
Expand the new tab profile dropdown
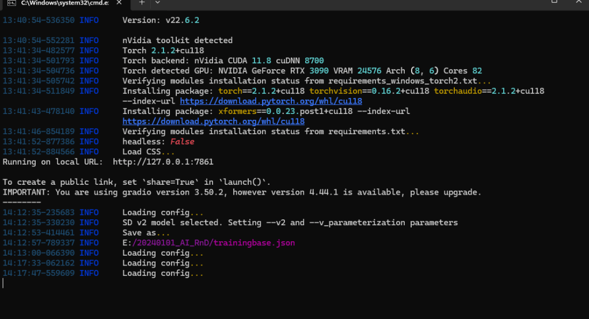(158, 3)
